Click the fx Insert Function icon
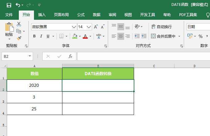Image resolution: width=210 pixels, height=136 pixels. pyautogui.click(x=70, y=56)
